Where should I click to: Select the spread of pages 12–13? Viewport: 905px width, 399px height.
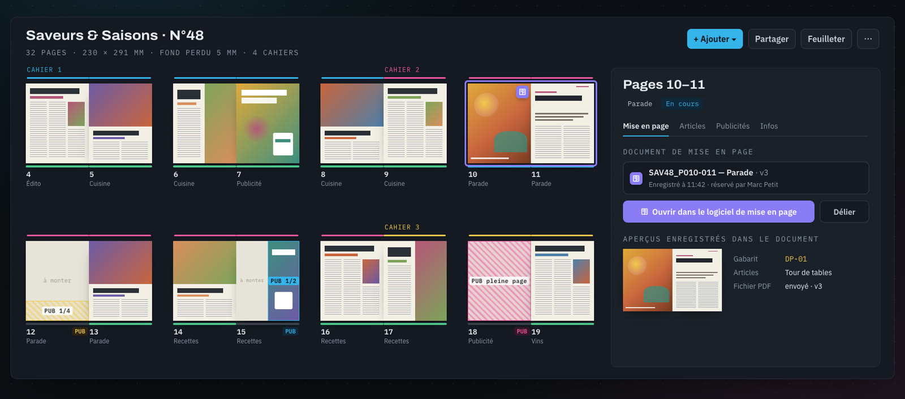tap(89, 281)
